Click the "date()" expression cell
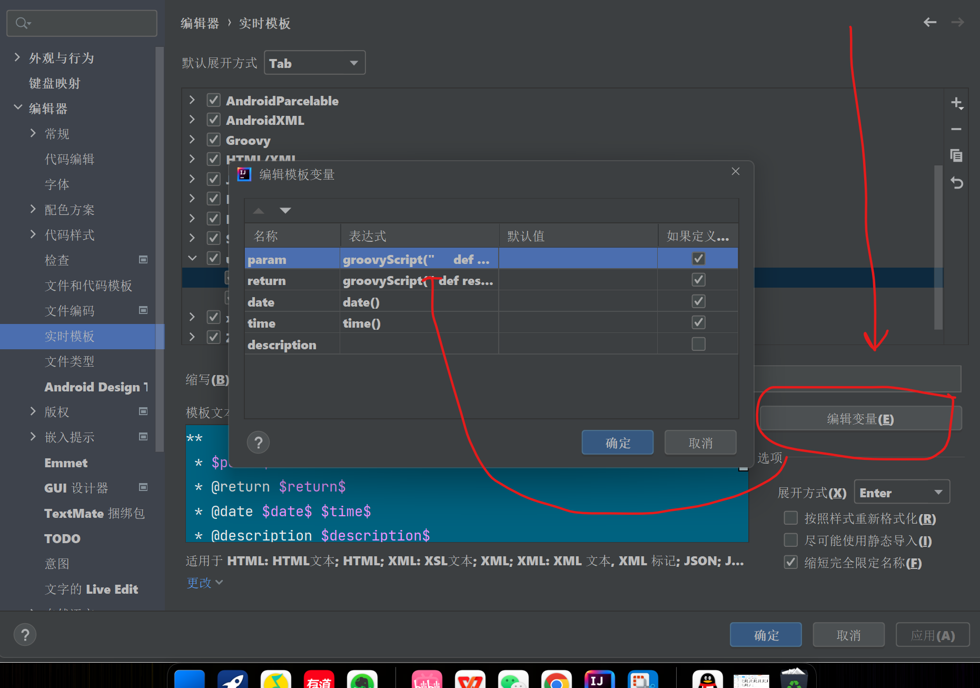Screen dimensions: 980x688 pyautogui.click(x=419, y=302)
